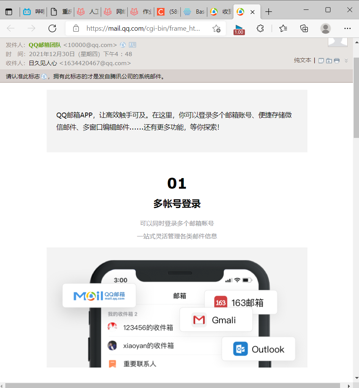
Task: Click recipient 日久见人心
Action: 43,63
